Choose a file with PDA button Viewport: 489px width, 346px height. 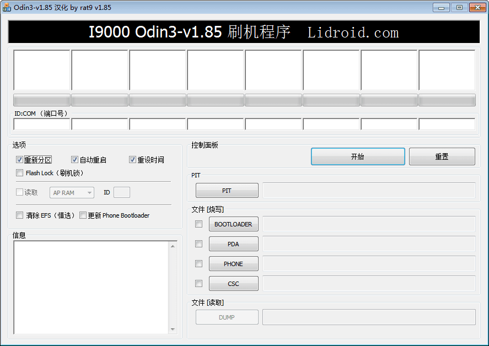pos(234,244)
